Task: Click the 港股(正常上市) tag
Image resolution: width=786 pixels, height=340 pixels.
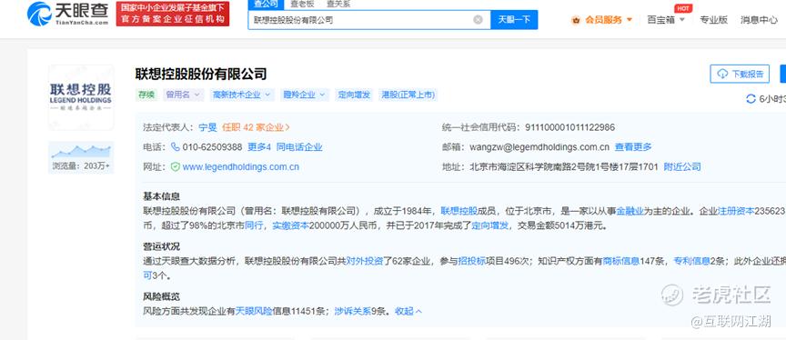Action: click(x=408, y=95)
